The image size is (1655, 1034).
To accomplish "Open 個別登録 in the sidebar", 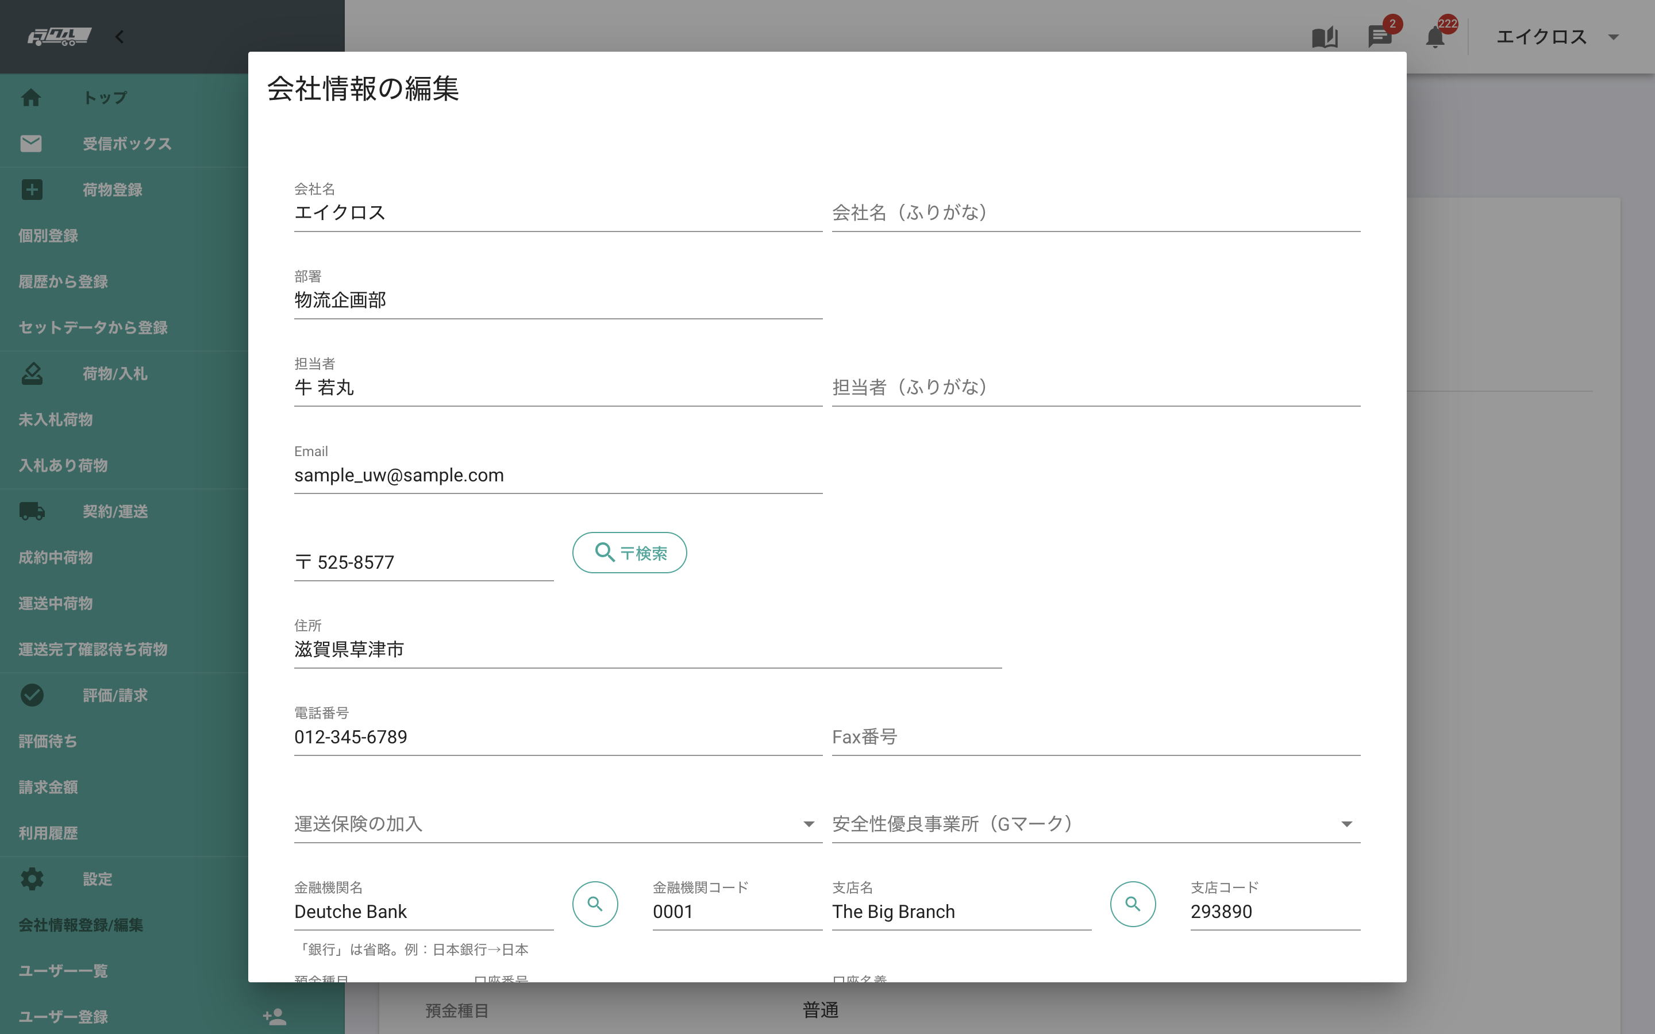I will tap(48, 236).
